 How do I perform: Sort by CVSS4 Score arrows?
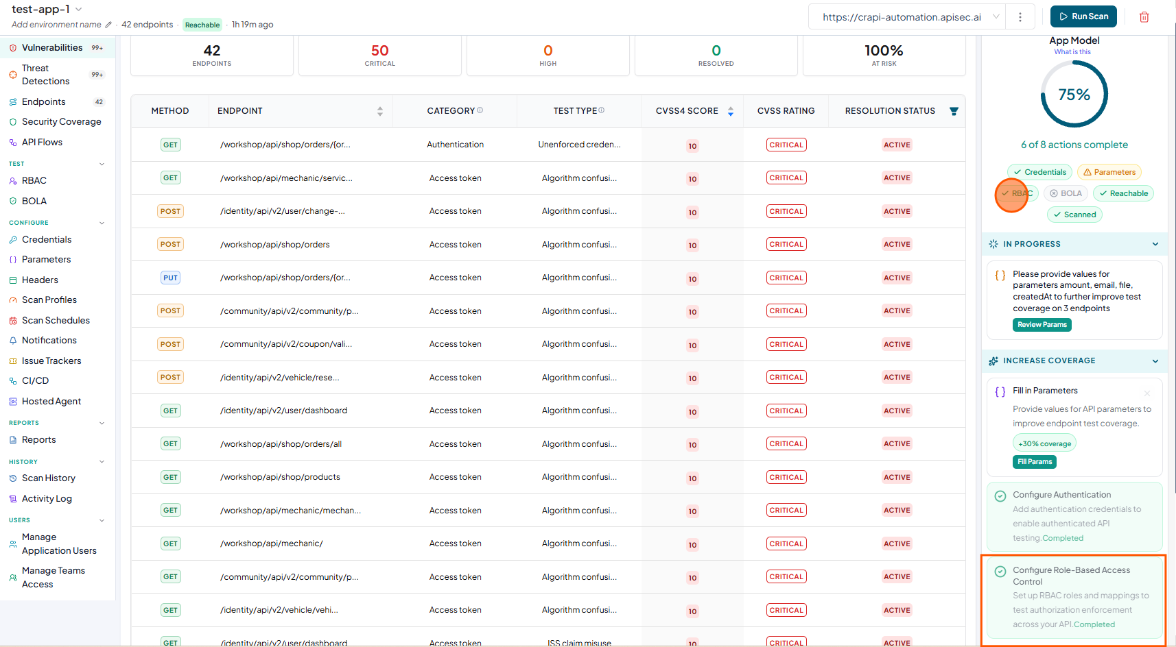731,111
